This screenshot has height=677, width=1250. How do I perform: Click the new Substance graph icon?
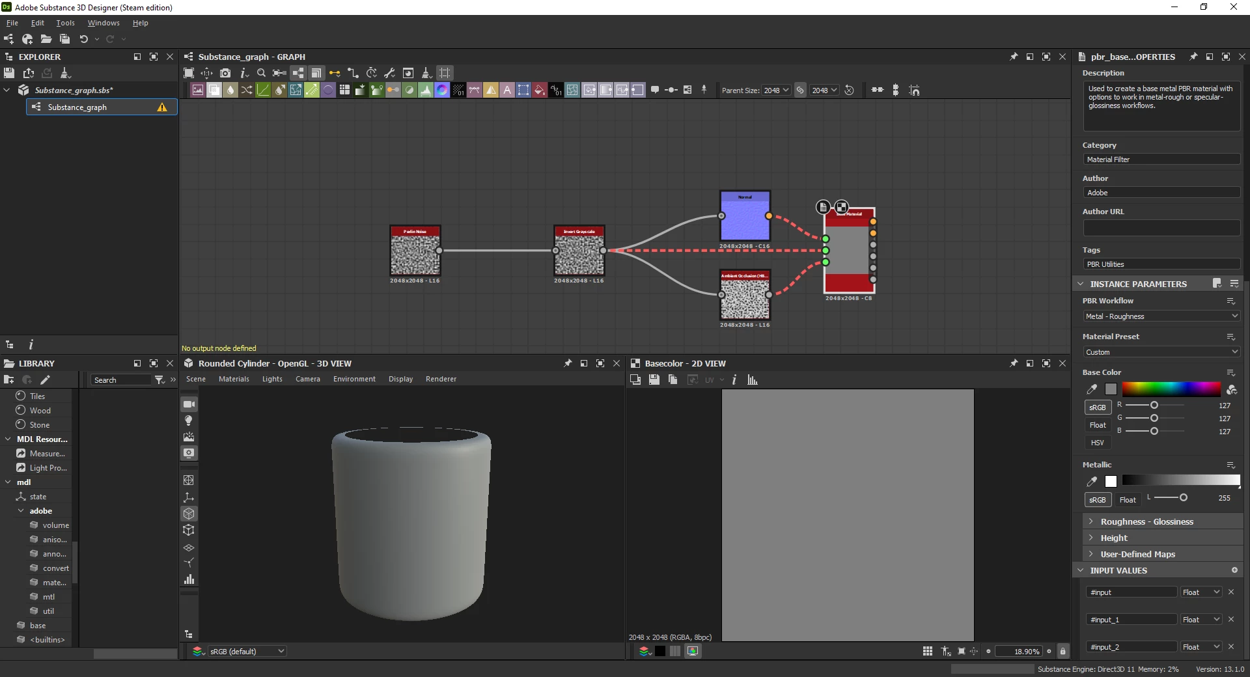coord(9,39)
